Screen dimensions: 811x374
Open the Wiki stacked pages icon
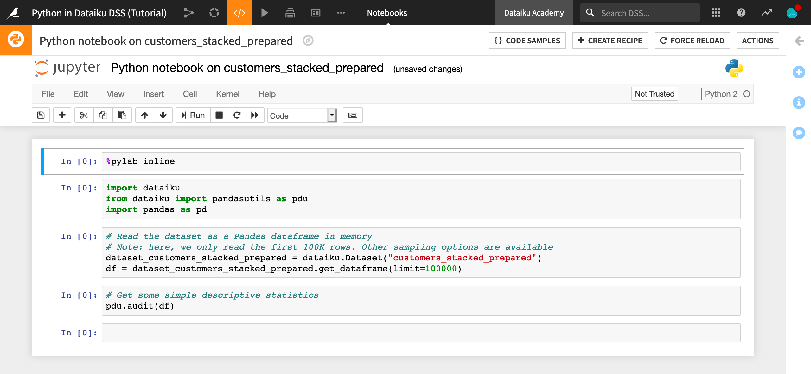tap(290, 13)
